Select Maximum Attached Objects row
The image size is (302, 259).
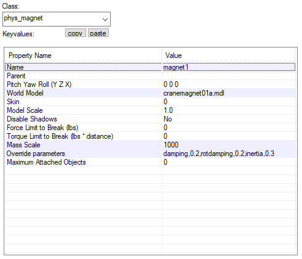click(x=150, y=162)
